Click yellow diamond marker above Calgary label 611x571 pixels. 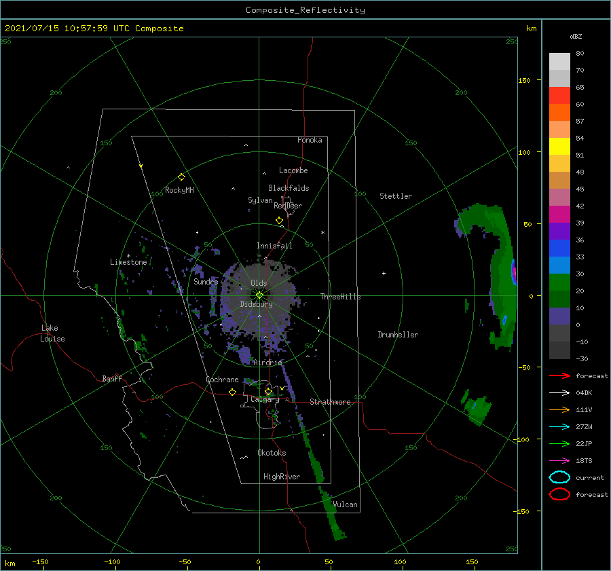click(268, 391)
